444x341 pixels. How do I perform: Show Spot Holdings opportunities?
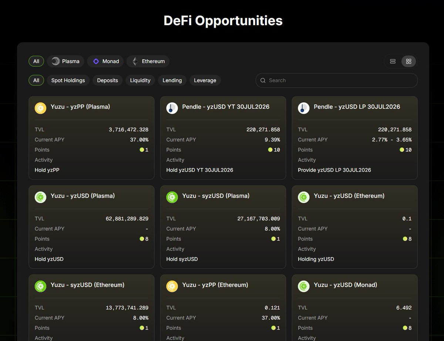pyautogui.click(x=68, y=80)
